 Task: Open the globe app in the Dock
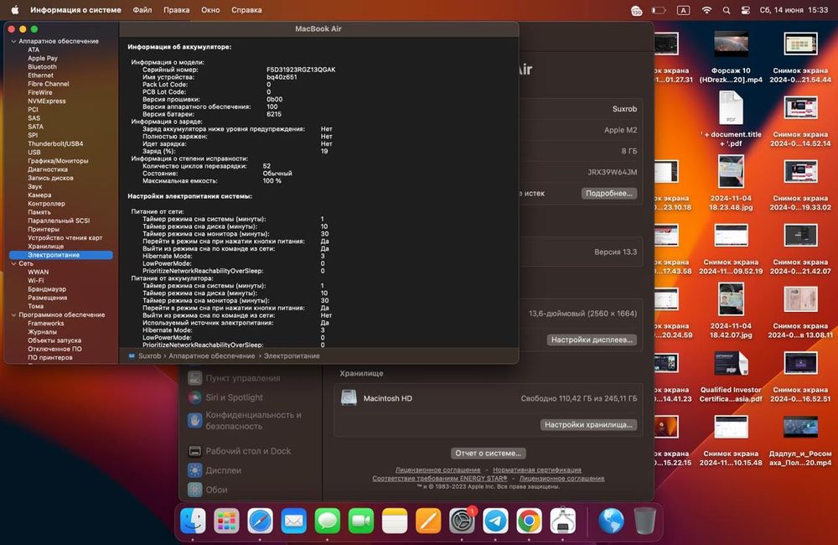(x=611, y=521)
